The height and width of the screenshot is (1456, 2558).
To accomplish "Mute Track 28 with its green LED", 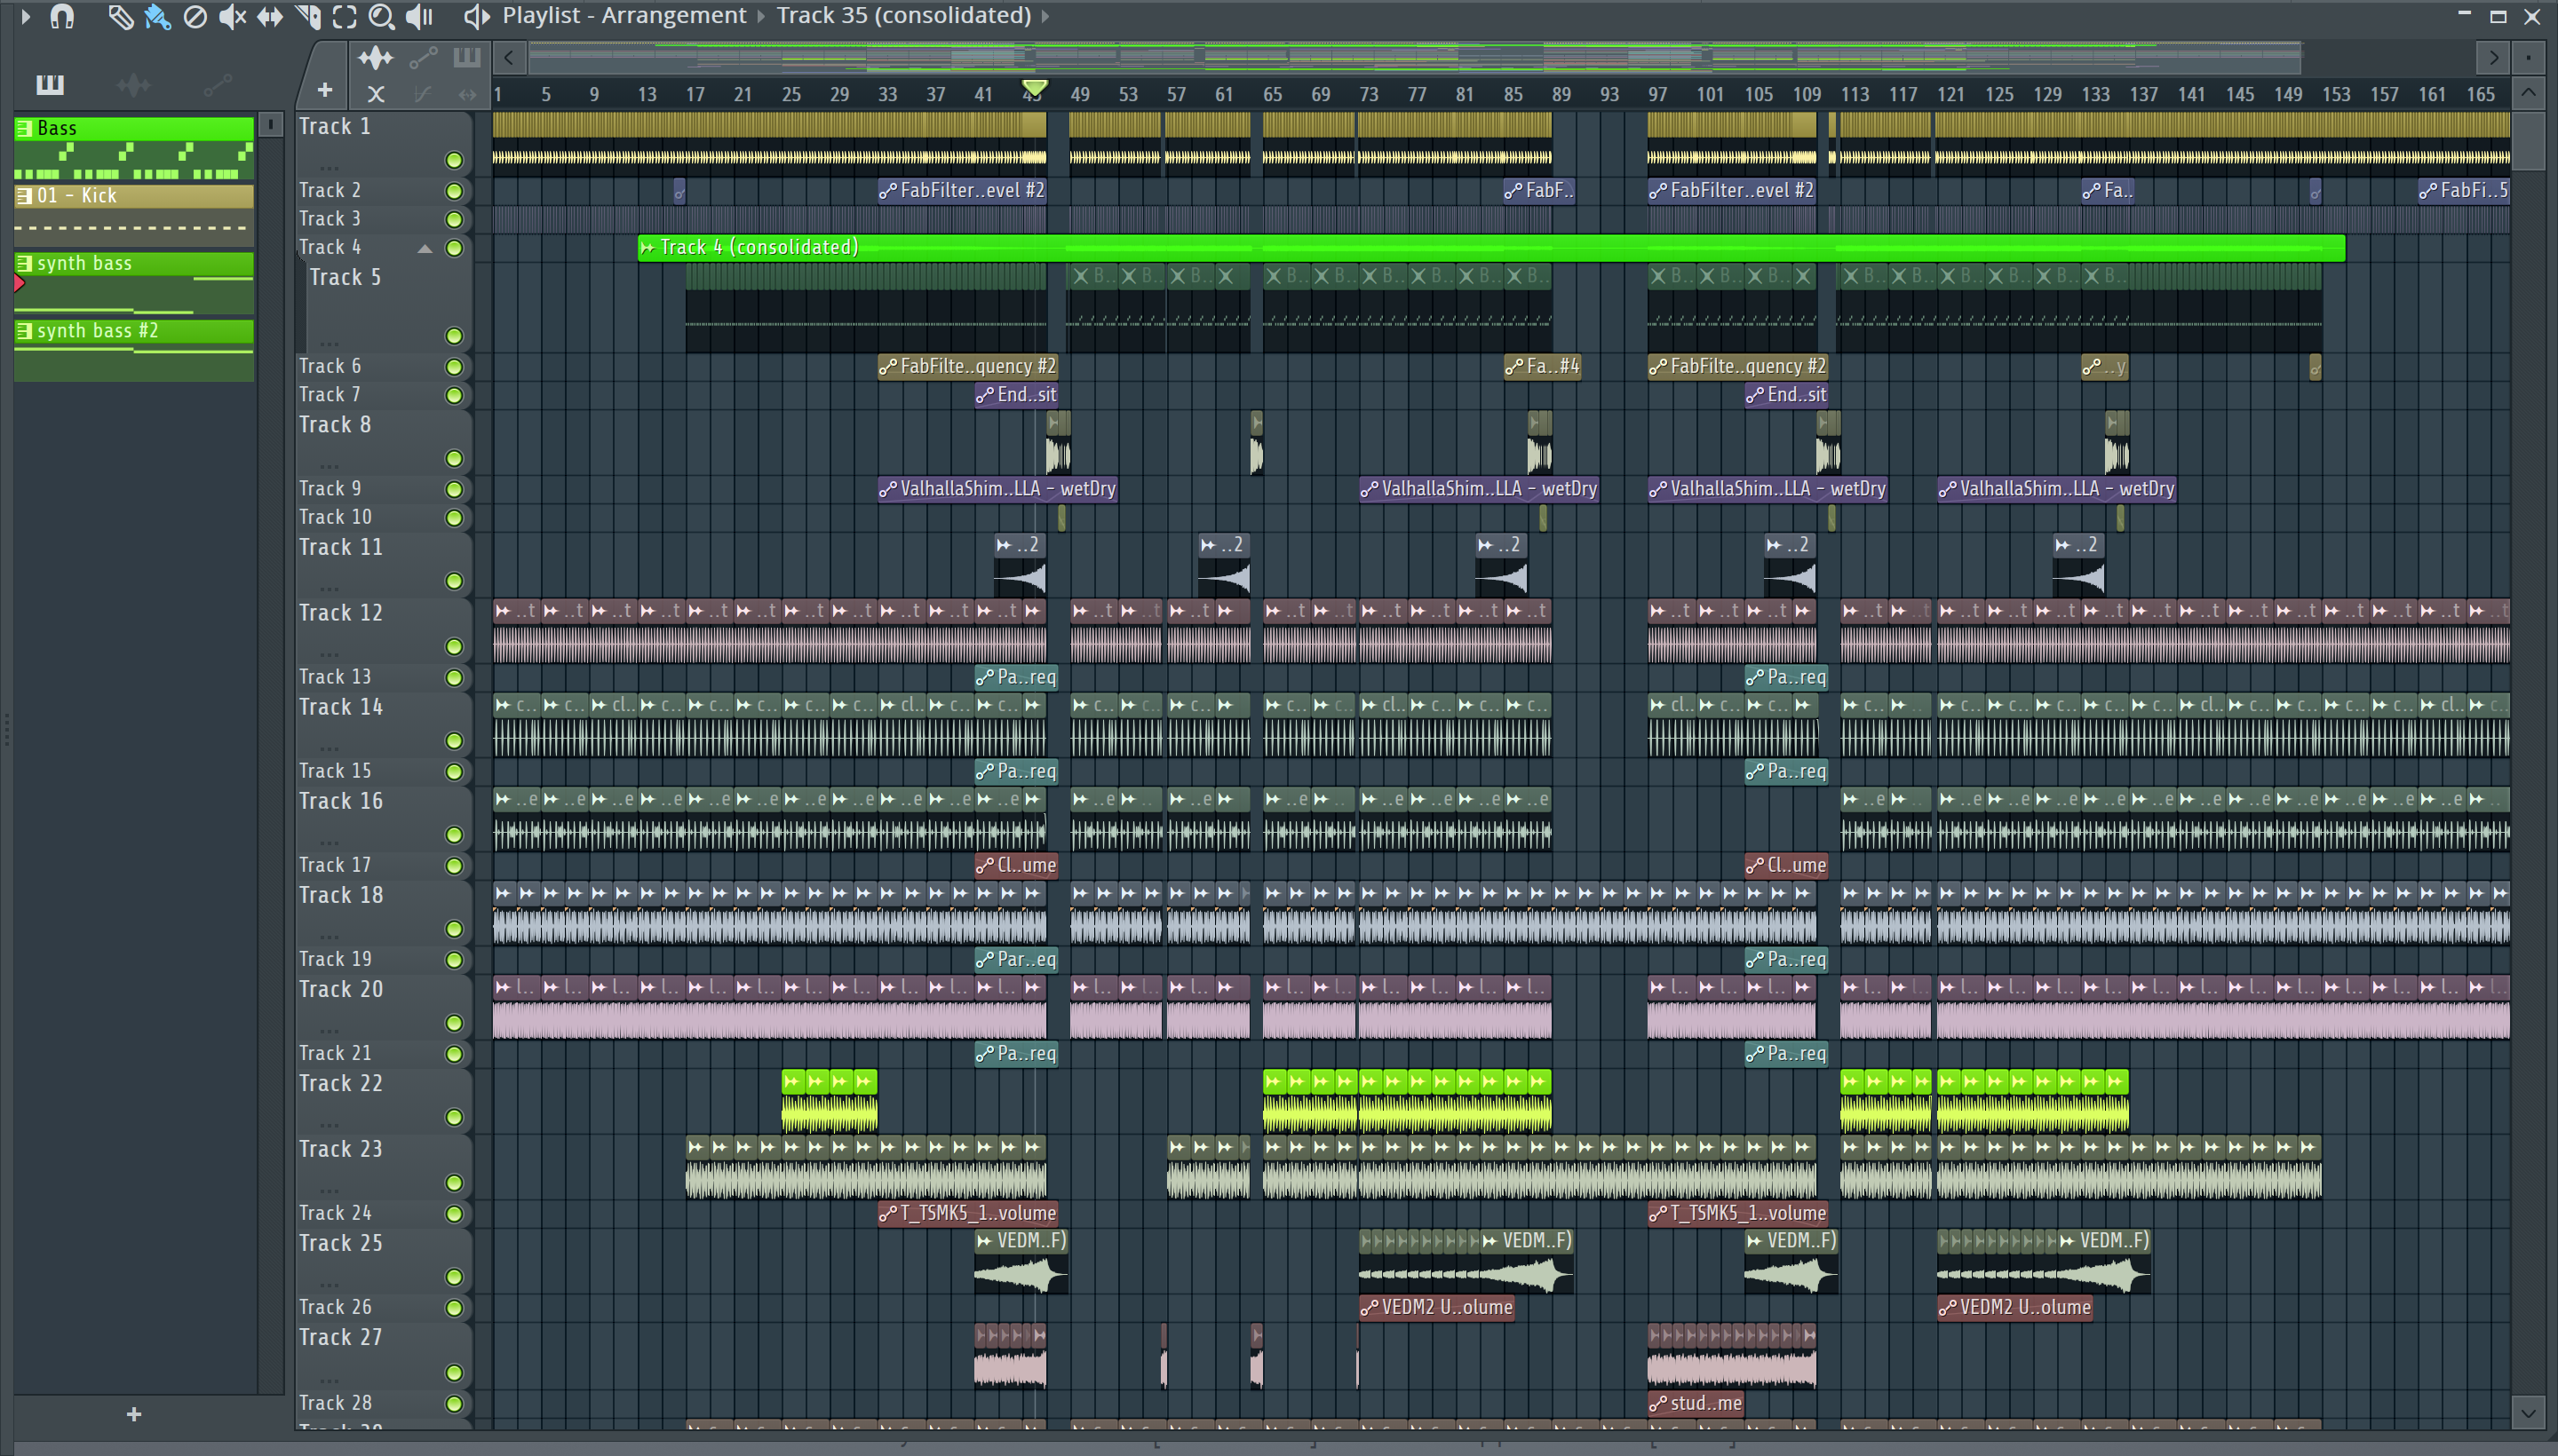I will coord(454,1404).
